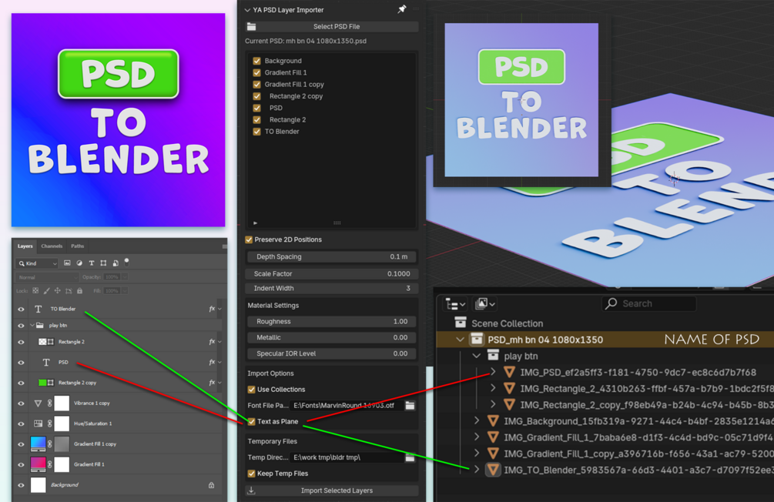
Task: Click the adjustment layer filter icon
Action: pyautogui.click(x=79, y=263)
